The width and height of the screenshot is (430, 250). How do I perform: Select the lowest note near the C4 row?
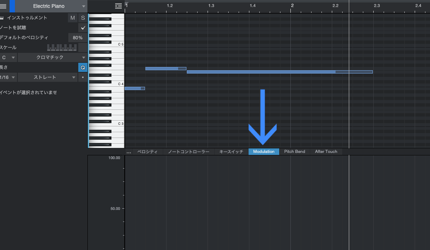pos(135,88)
